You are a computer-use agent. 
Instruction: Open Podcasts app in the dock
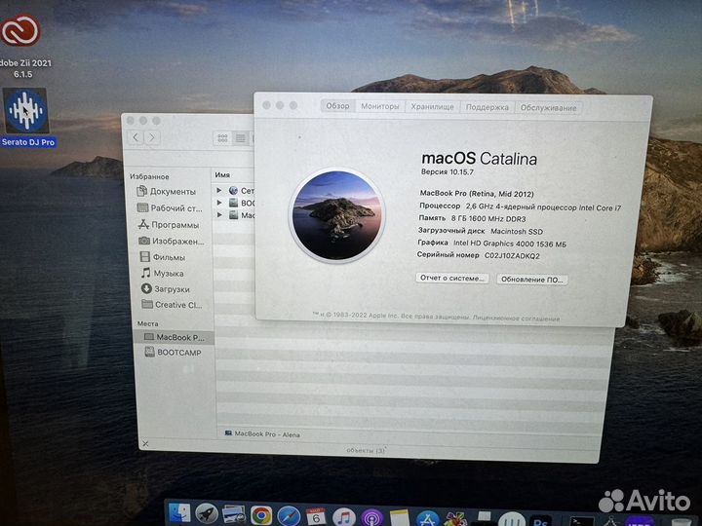(x=372, y=518)
